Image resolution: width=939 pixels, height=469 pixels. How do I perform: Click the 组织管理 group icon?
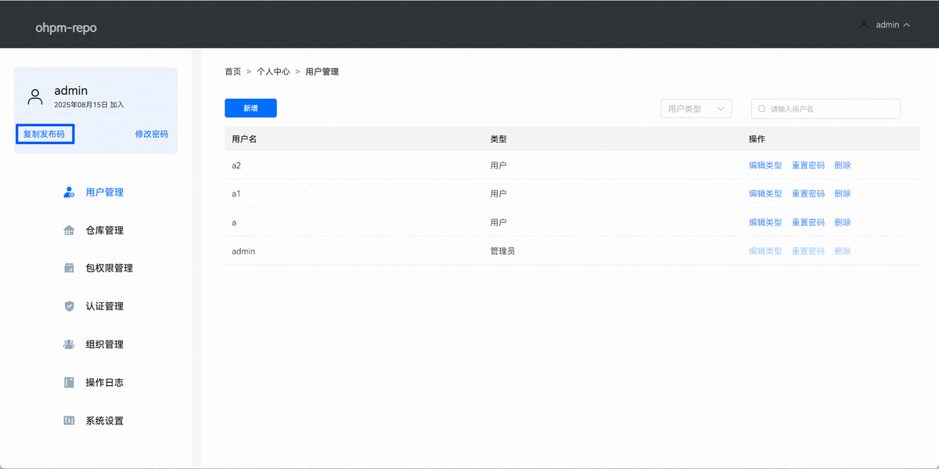pyautogui.click(x=69, y=345)
